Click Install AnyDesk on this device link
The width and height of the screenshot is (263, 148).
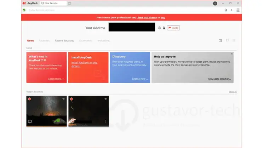click(x=84, y=64)
